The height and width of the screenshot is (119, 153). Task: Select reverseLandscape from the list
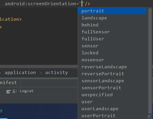(112, 67)
